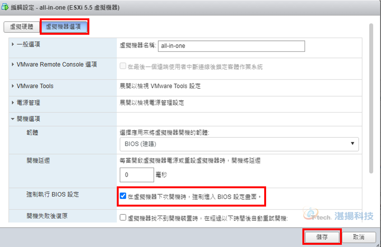The width and height of the screenshot is (381, 247).
Task: Toggle the force BIOS setup checkbox
Action: pyautogui.click(x=123, y=196)
